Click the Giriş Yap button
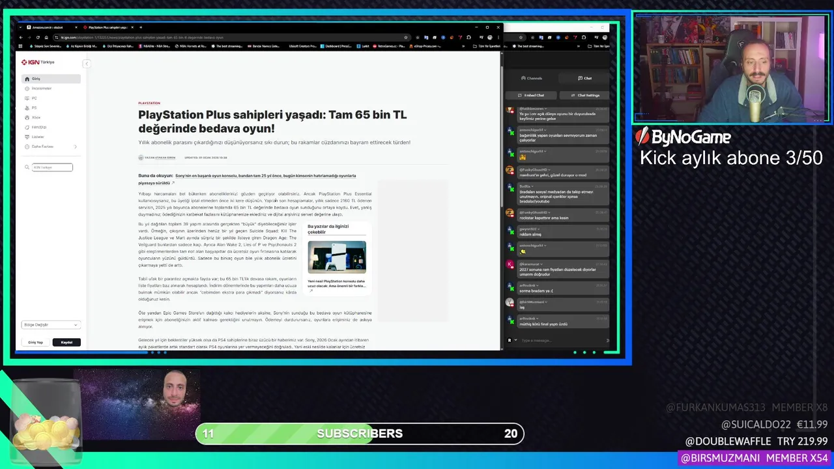This screenshot has height=469, width=834. point(35,342)
